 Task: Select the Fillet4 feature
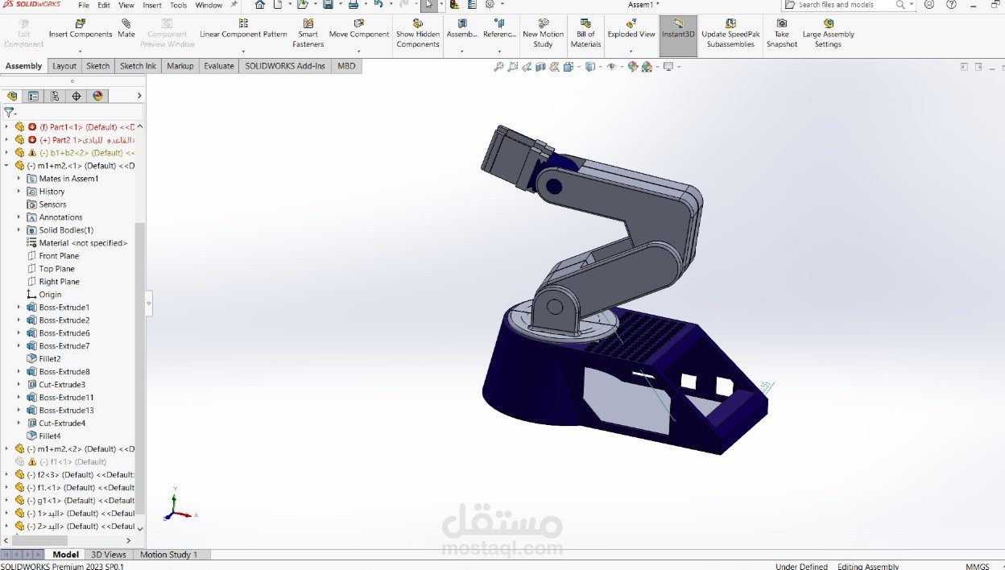point(50,436)
